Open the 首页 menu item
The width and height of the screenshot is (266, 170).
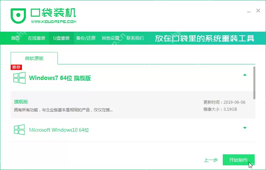click(x=15, y=38)
